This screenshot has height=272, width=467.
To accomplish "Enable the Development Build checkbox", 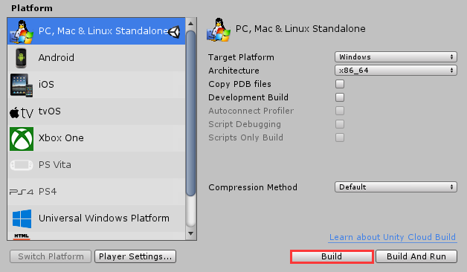I will [340, 97].
